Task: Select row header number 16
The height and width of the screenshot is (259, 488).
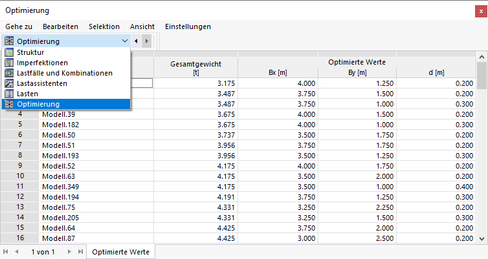Action: [20, 238]
